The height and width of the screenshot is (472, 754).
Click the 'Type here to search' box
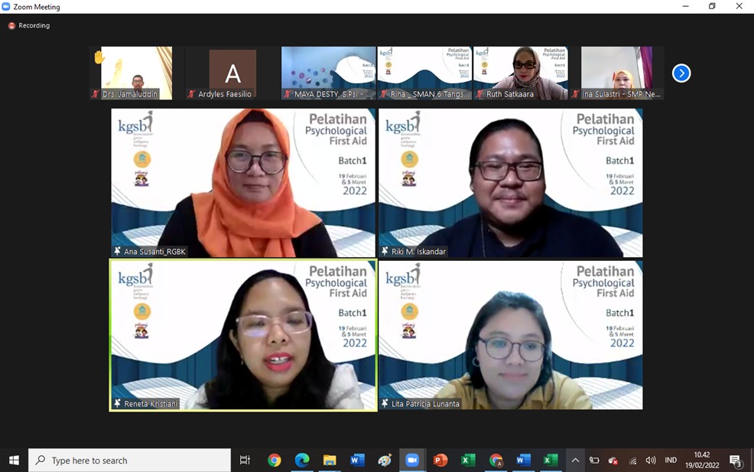[130, 460]
